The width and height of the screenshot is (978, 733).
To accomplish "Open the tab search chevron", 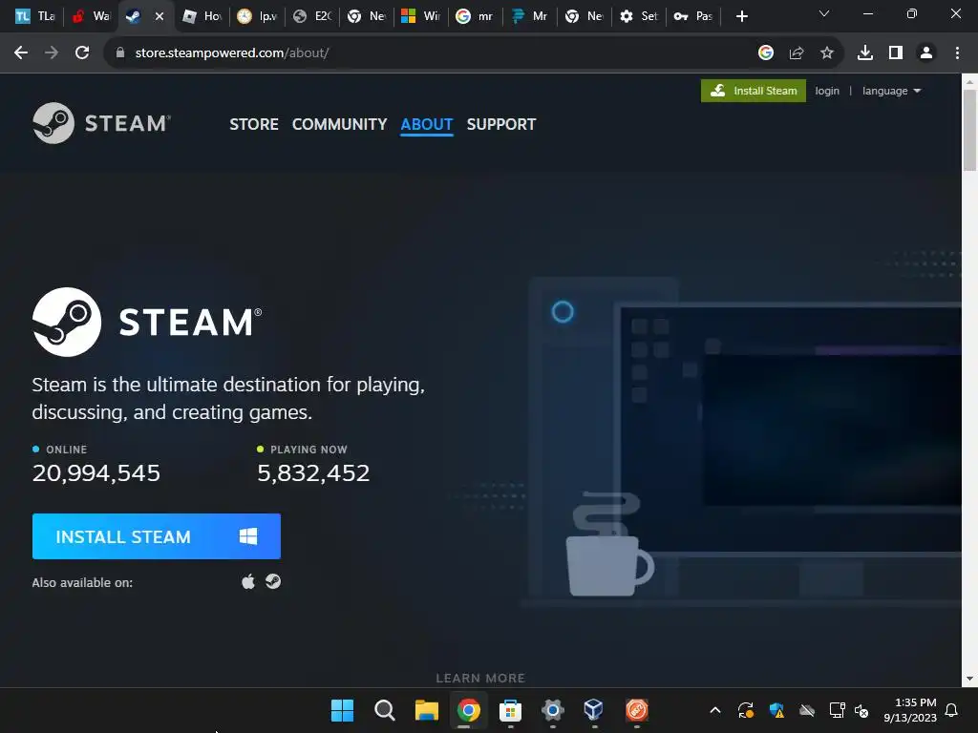I will (824, 13).
